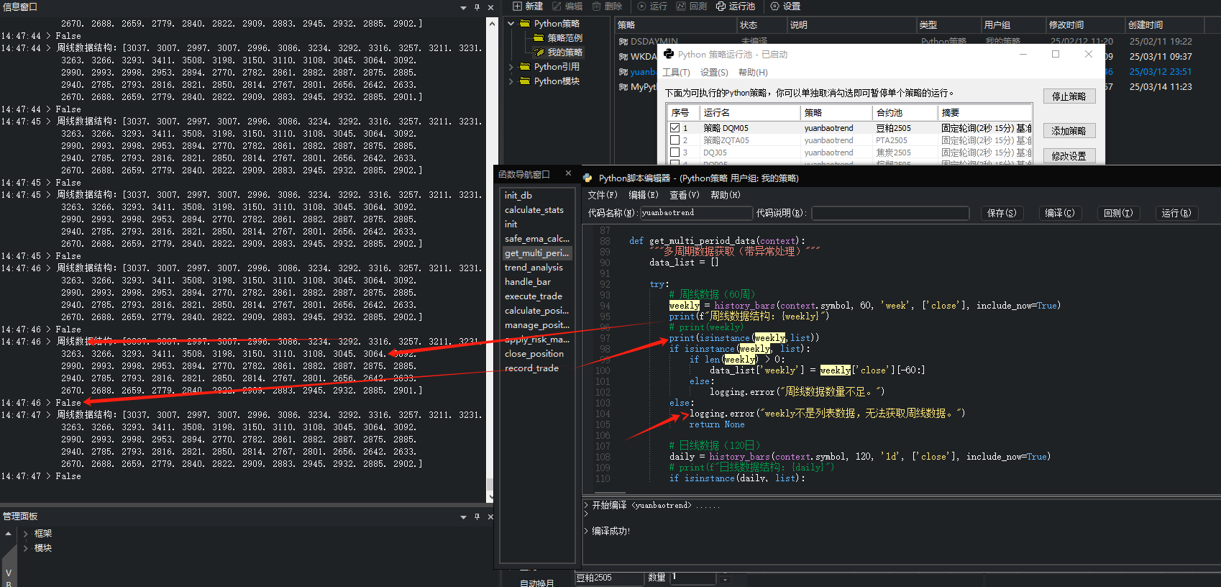Screen dimensions: 1221x587
Task: Open dropdown beside the 数量 field
Action: coord(725,578)
